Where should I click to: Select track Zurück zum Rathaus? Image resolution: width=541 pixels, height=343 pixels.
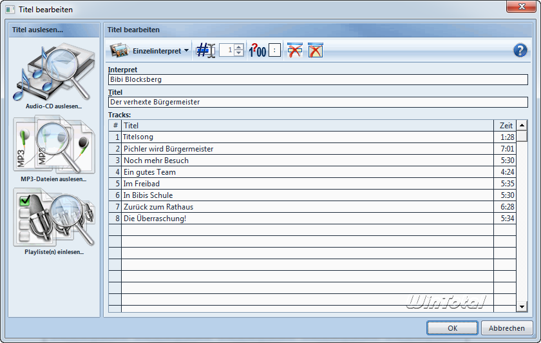(307, 207)
